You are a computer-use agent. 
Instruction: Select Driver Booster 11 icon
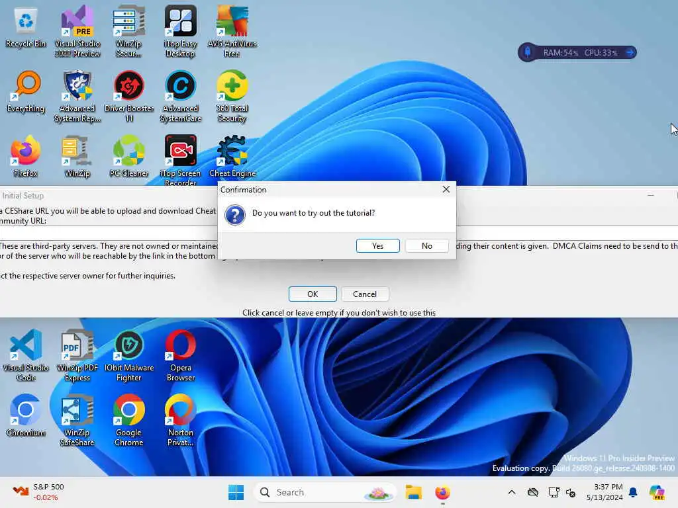click(x=129, y=97)
